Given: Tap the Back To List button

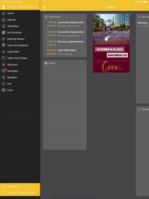Looking at the screenshot, I should pos(20,187).
